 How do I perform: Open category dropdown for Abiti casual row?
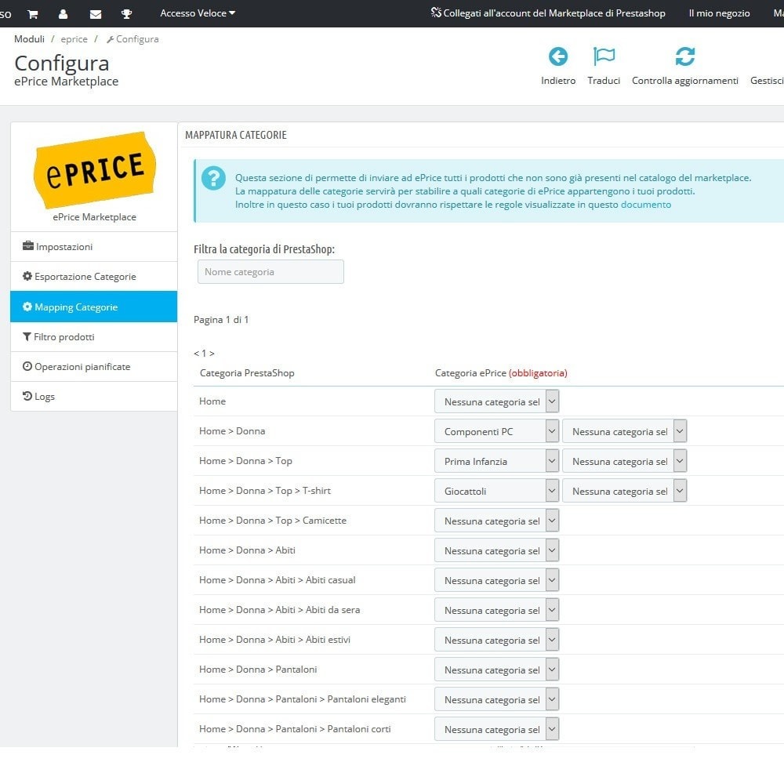496,580
